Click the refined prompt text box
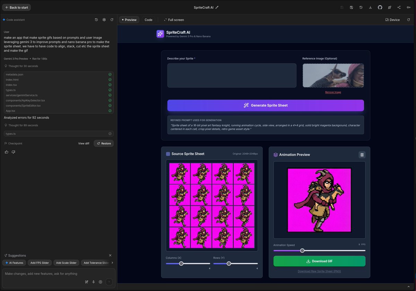 (x=266, y=125)
